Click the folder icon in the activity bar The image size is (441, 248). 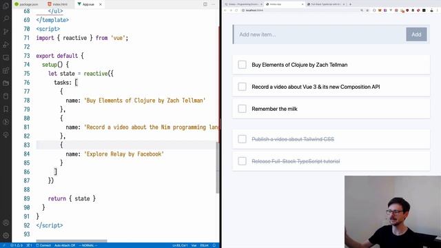[x=6, y=83]
